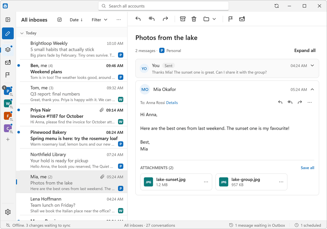
Task: Change the Date sort order
Action: coord(76,20)
